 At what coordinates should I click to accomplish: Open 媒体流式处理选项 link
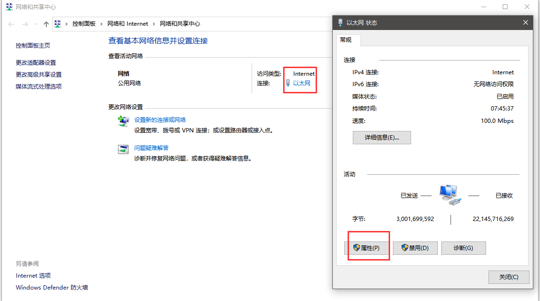pos(39,86)
